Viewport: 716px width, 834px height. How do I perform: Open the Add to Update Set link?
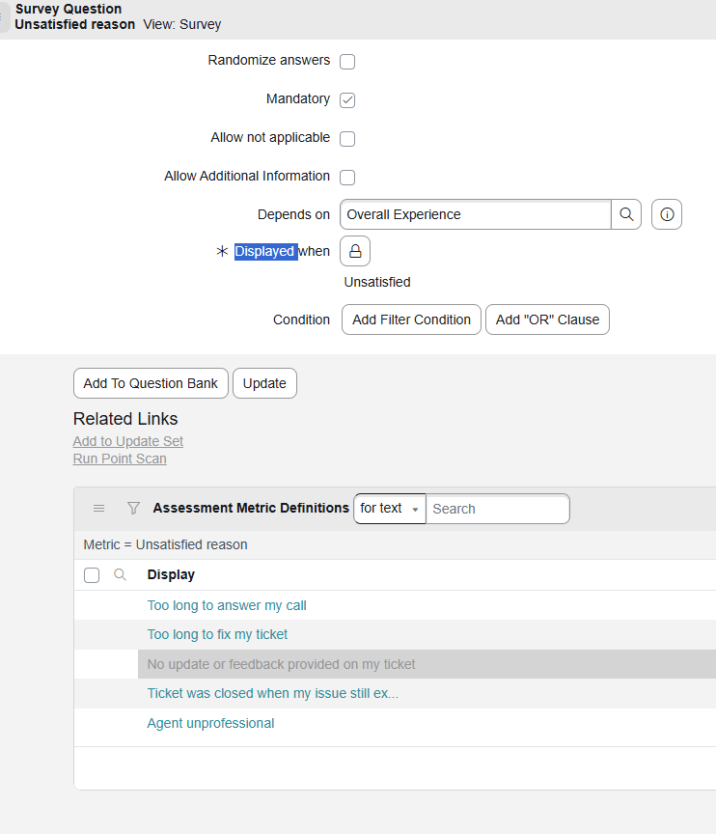127,440
